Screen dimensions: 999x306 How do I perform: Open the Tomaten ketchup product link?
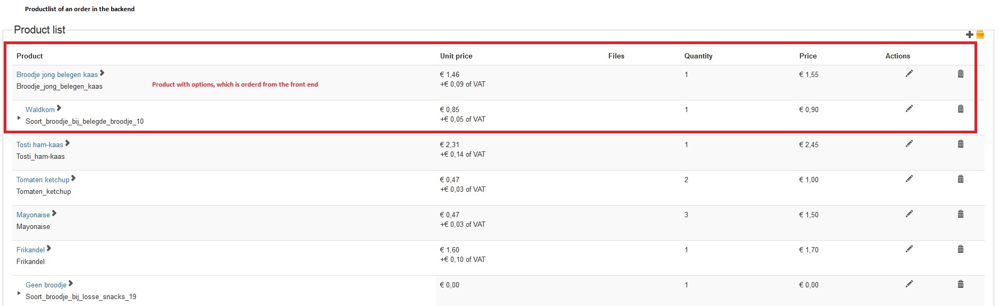click(x=43, y=180)
